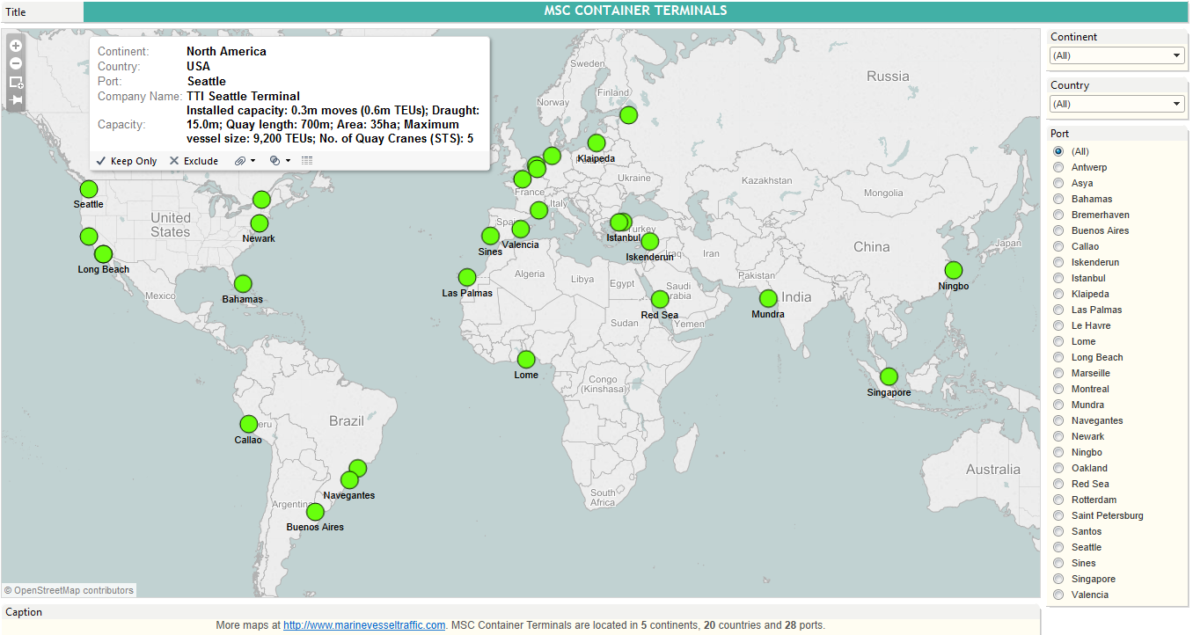
Task: Choose Saint Petersburg in the Port filter
Action: click(1058, 515)
